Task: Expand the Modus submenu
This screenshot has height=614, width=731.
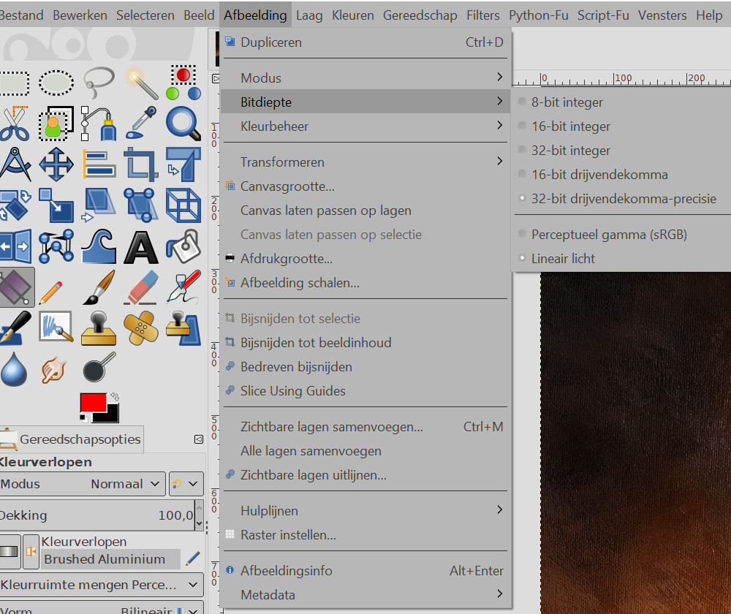Action: click(365, 78)
